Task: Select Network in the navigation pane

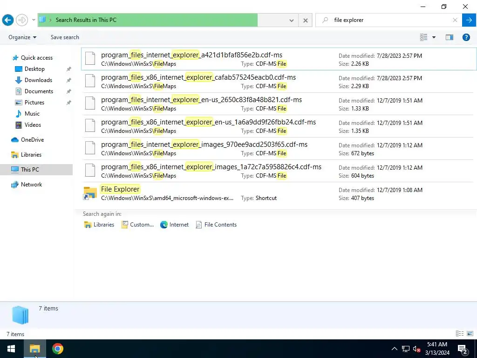Action: point(31,185)
